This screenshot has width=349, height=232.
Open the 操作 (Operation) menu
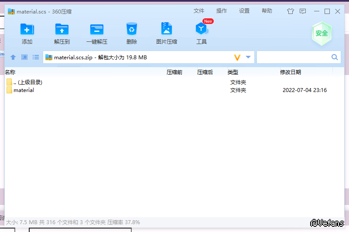[222, 11]
